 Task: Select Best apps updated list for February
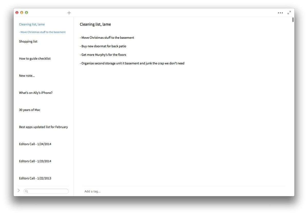point(43,127)
